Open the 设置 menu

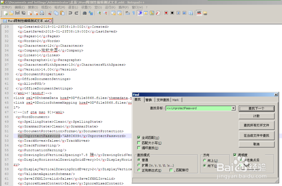pos(86,7)
